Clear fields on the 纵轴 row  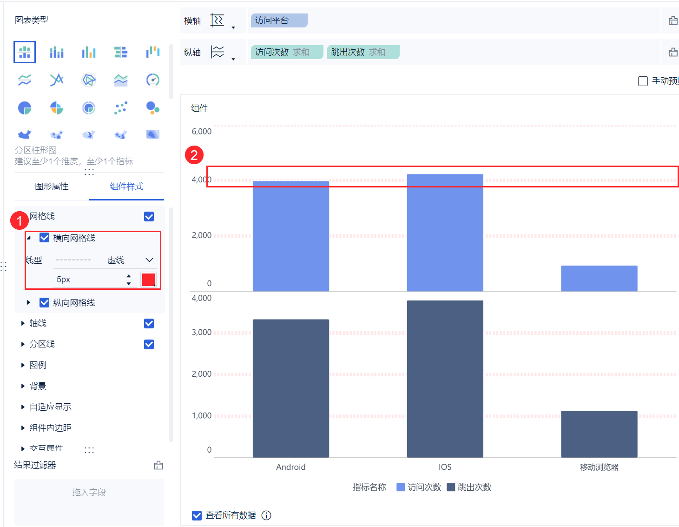673,52
